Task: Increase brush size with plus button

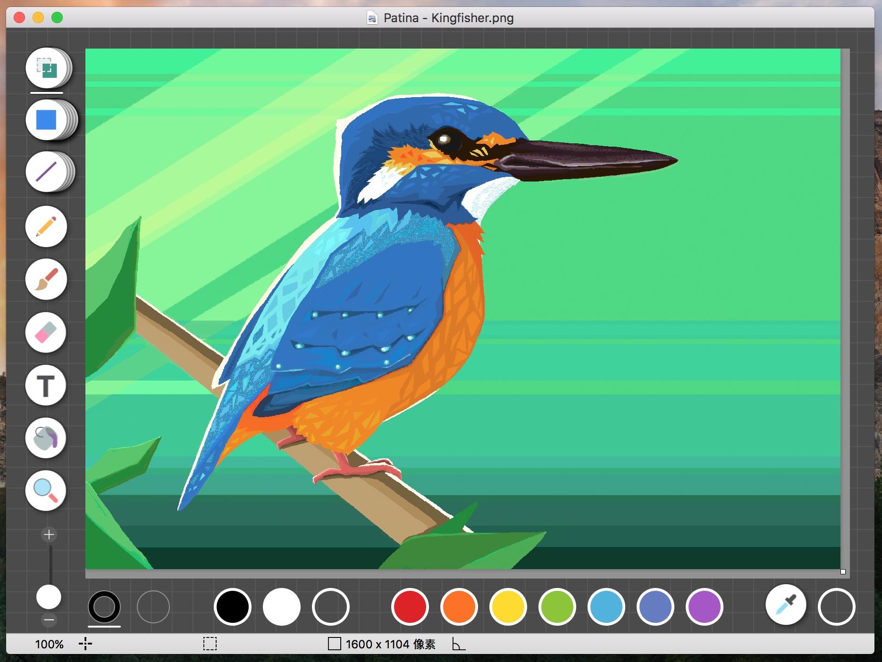Action: tap(49, 534)
